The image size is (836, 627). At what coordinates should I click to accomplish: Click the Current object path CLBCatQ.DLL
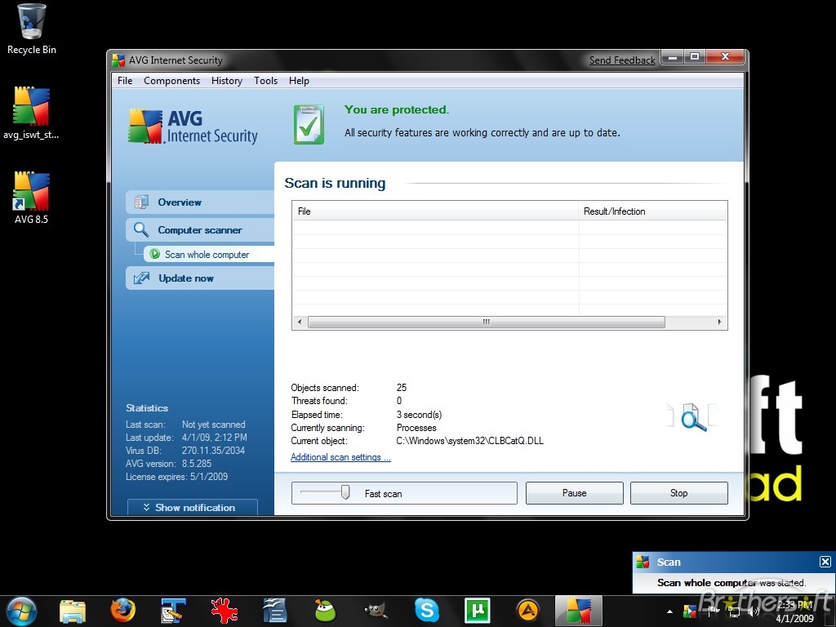tap(470, 441)
